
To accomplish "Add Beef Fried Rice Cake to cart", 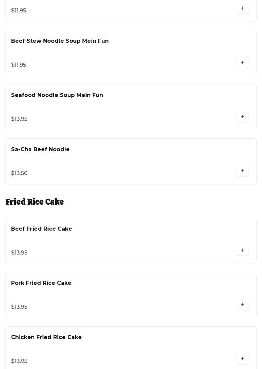I will 242,250.
